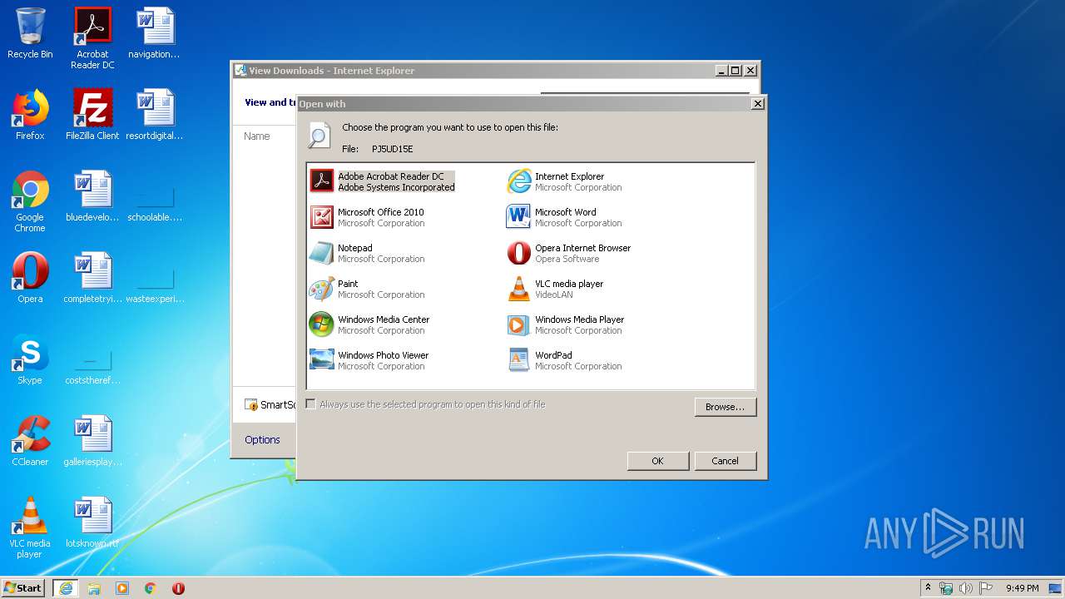Open FileZilla Client desktop shortcut

tap(92, 115)
